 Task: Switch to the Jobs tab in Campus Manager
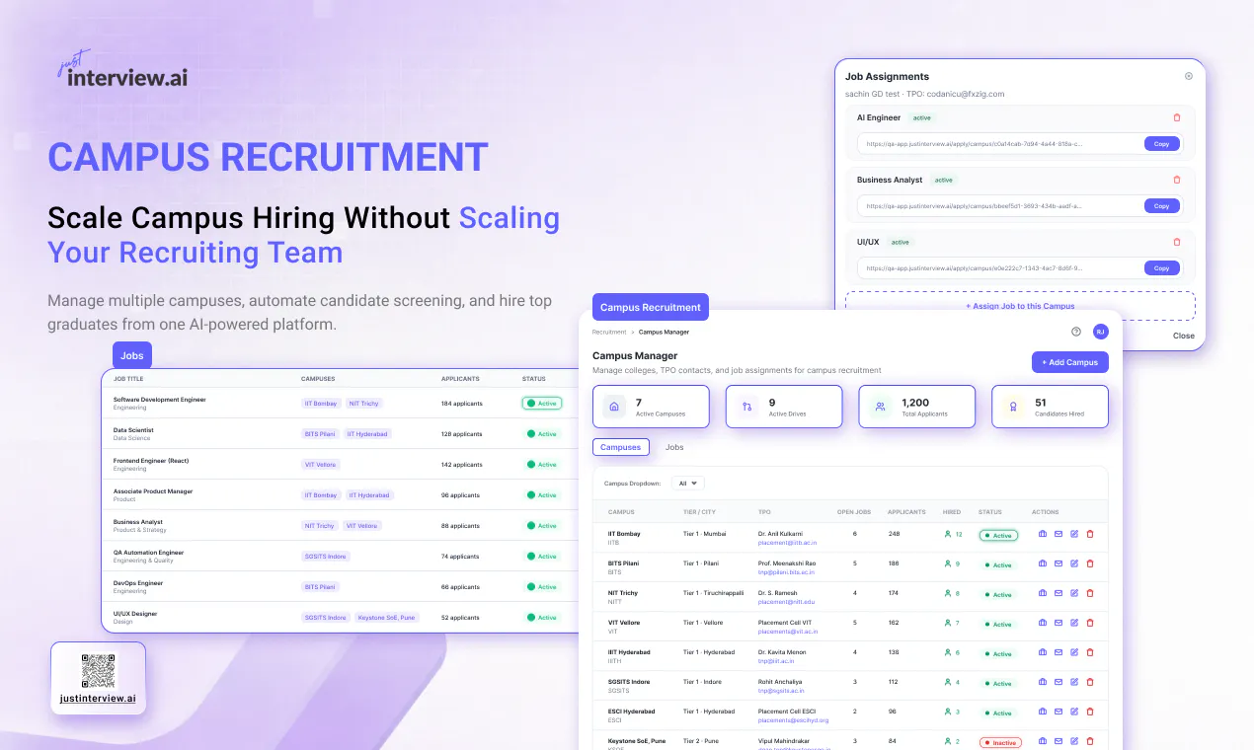point(674,447)
